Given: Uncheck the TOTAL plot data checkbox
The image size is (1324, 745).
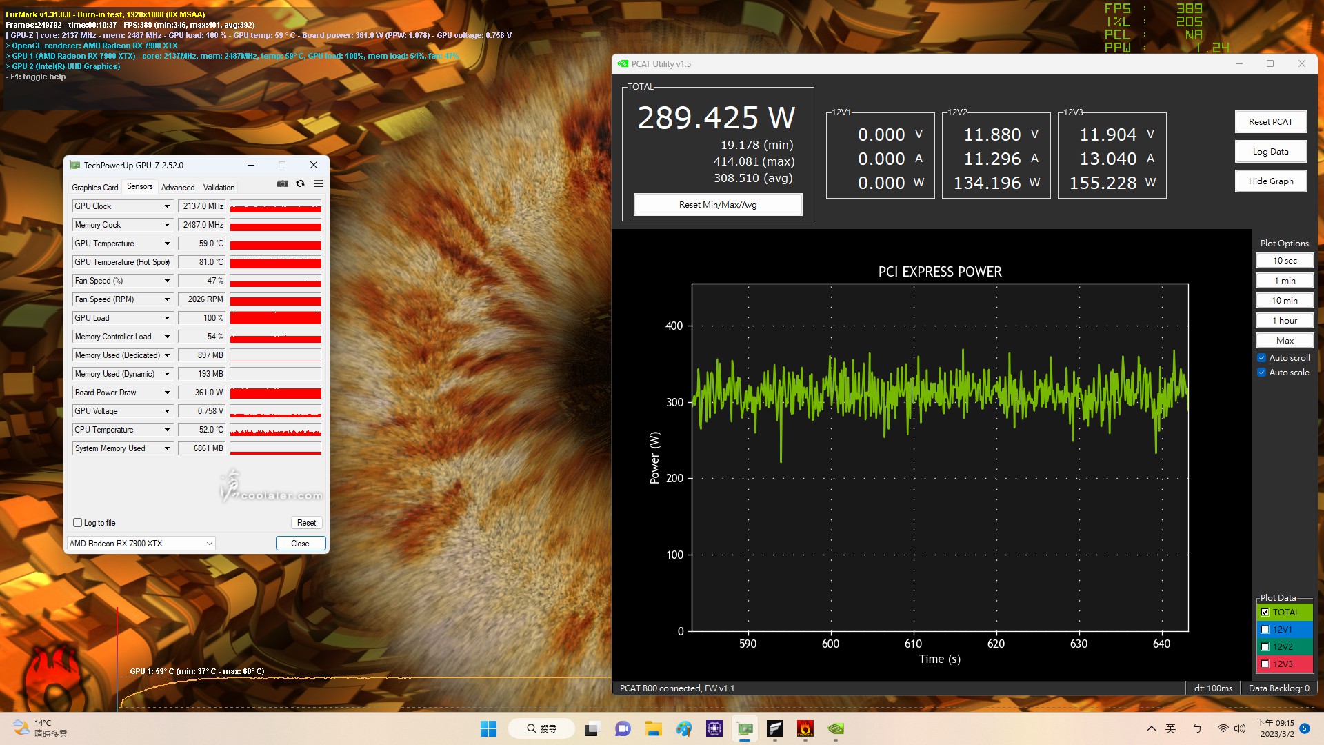Looking at the screenshot, I should [1265, 612].
